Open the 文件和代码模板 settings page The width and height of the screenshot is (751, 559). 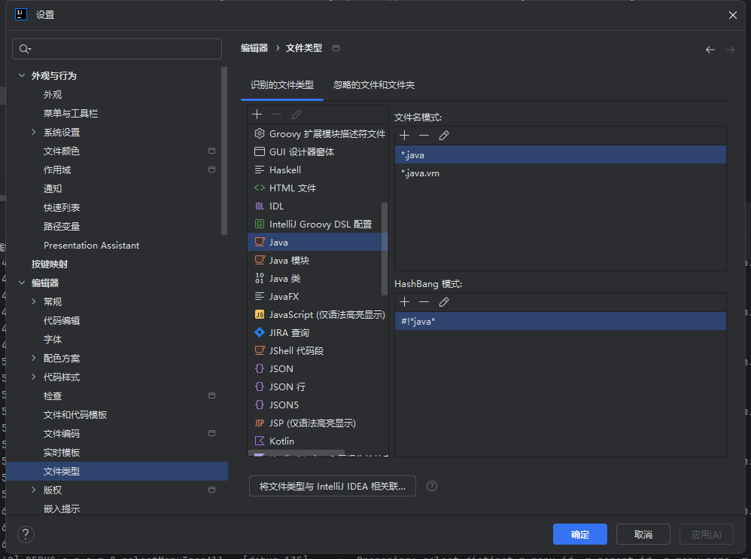[75, 414]
